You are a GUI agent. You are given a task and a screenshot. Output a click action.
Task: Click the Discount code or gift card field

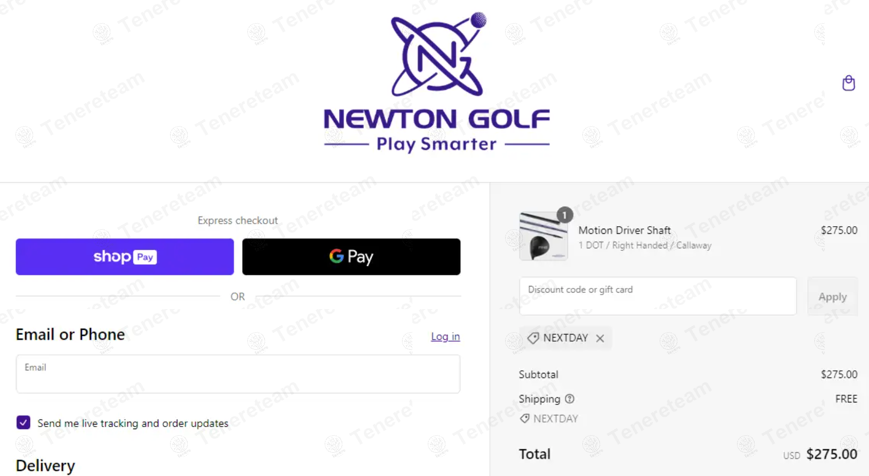coord(657,296)
